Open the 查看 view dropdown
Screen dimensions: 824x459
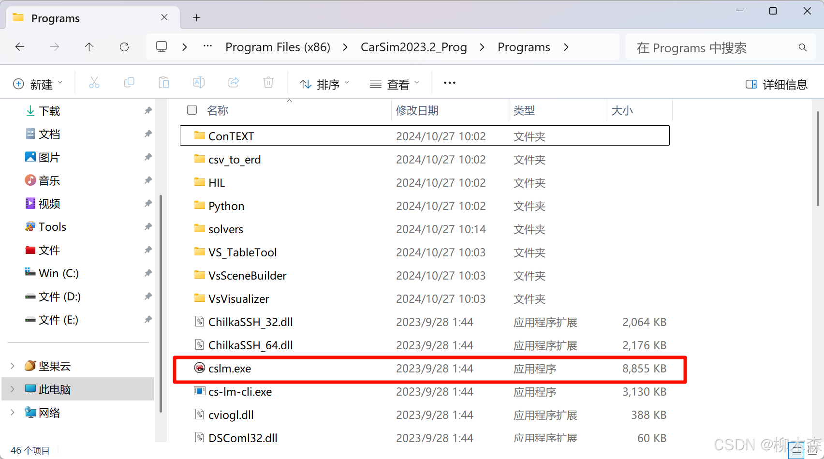click(395, 84)
